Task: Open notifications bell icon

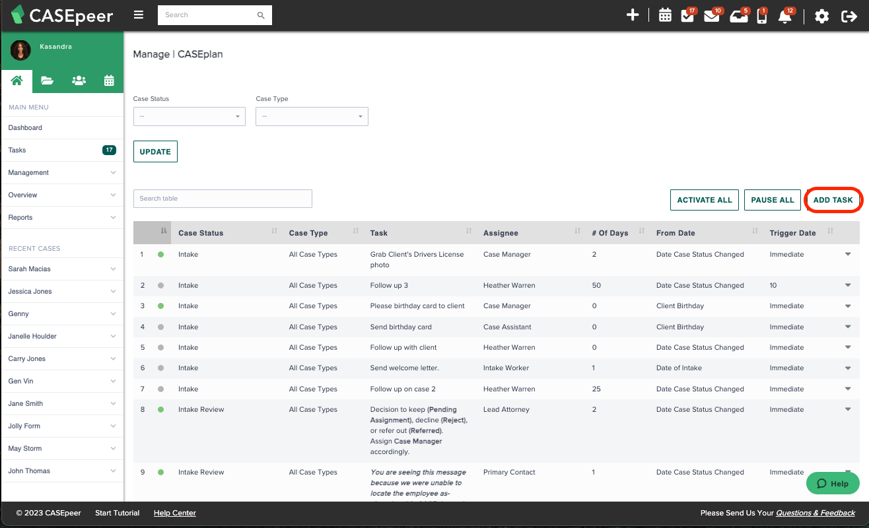Action: pos(784,16)
